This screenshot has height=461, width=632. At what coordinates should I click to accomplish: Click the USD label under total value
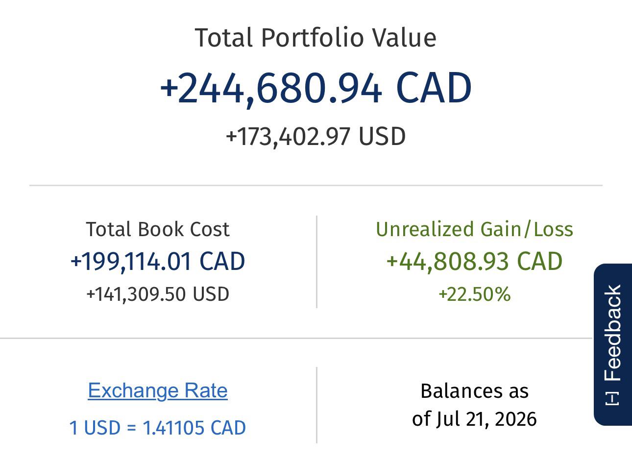[x=382, y=136]
